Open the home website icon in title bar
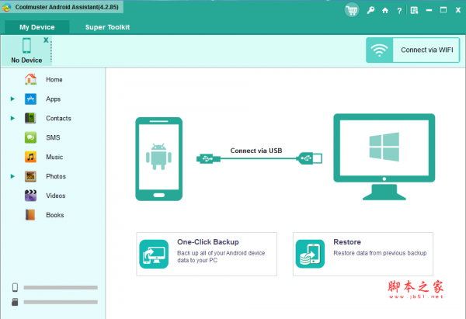Image resolution: width=466 pixels, height=319 pixels. pyautogui.click(x=385, y=10)
